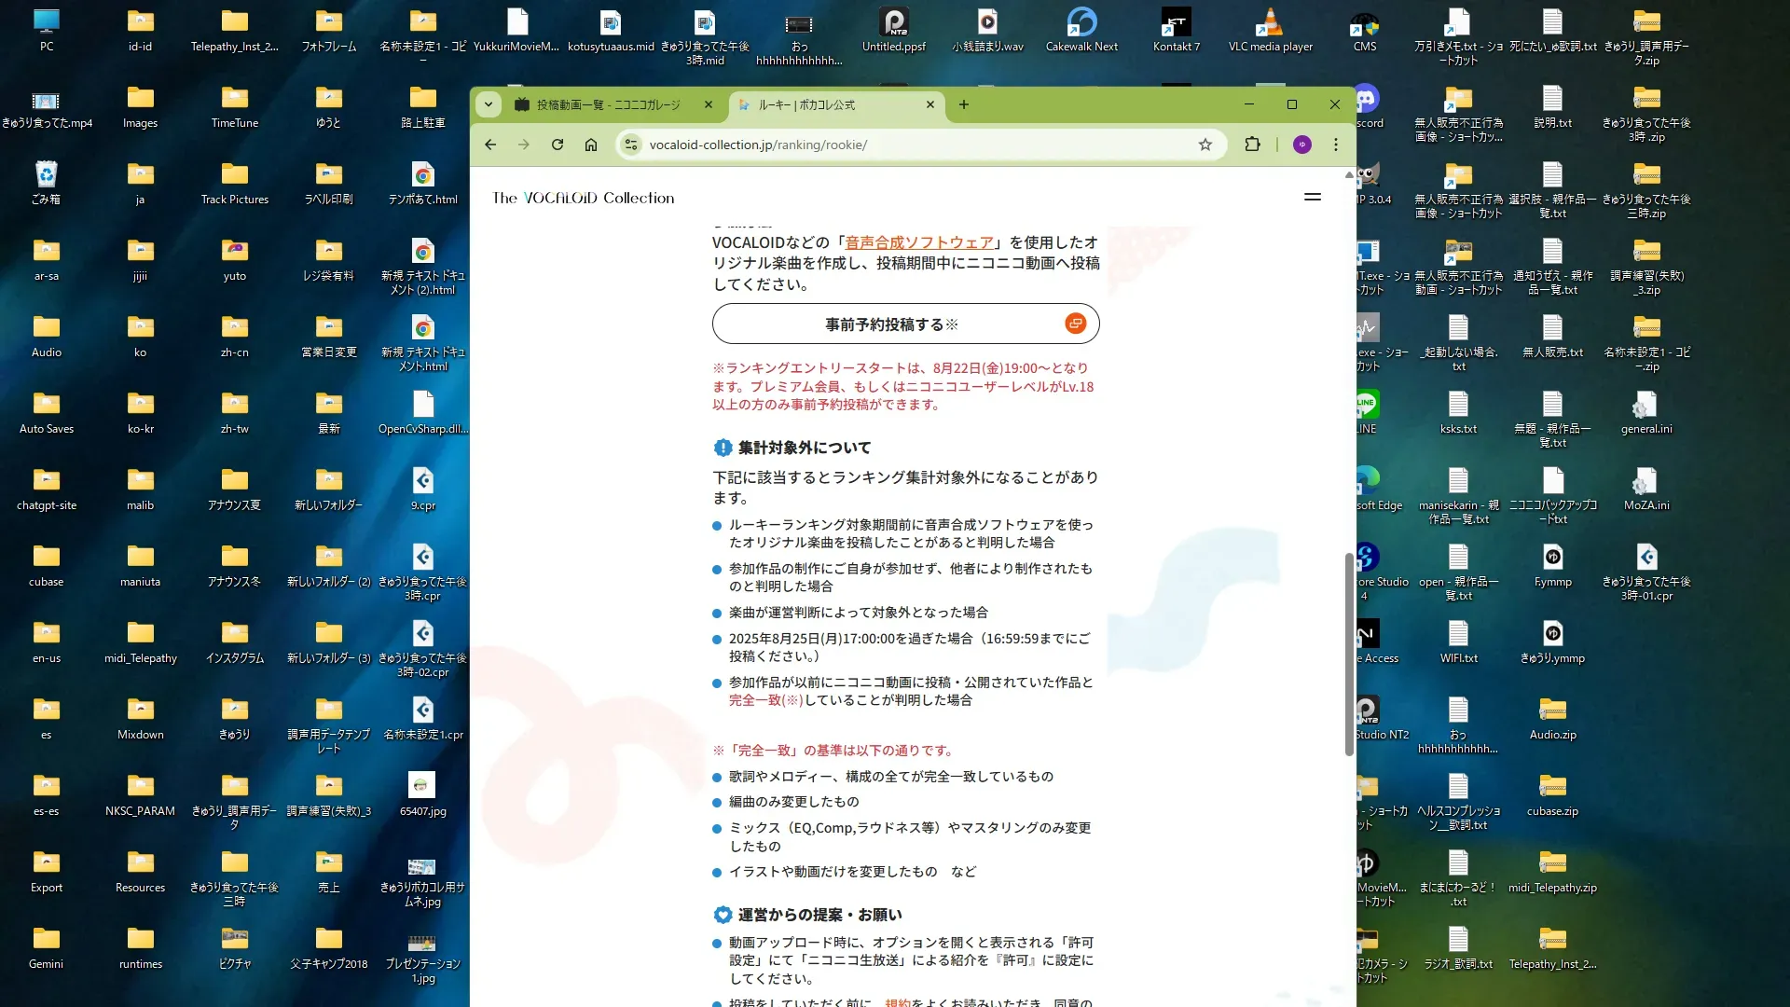Click the 完全一致(※) red link
1790x1007 pixels.
tap(764, 700)
